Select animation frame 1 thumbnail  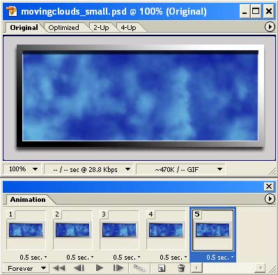click(x=26, y=230)
